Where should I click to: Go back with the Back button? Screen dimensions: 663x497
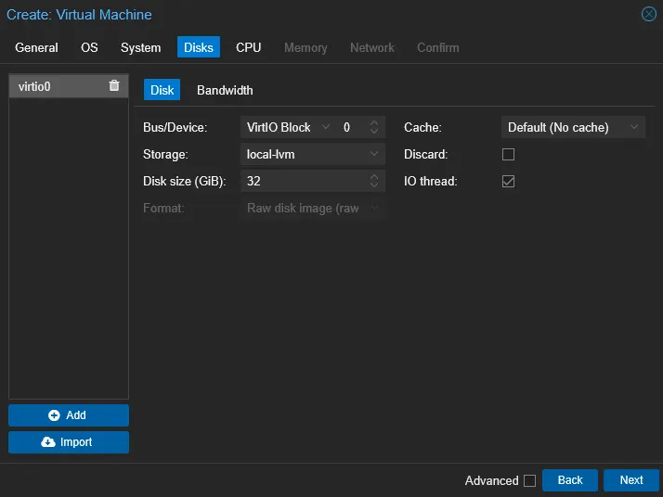point(570,480)
